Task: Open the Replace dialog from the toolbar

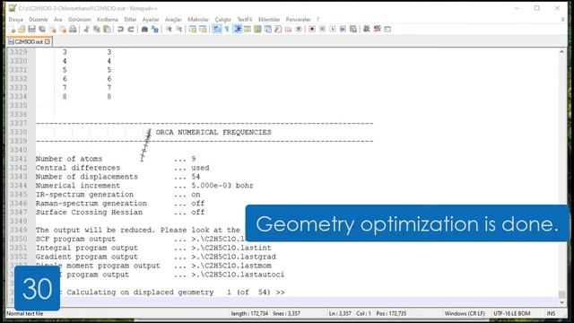Action: click(x=155, y=30)
